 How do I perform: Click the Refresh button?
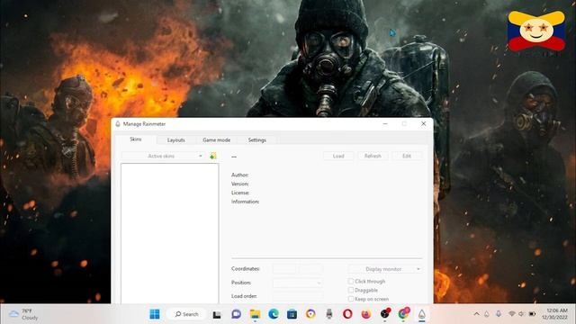373,156
